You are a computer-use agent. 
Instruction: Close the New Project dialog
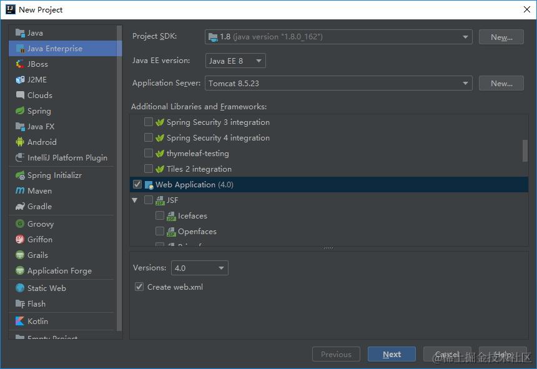[527, 9]
